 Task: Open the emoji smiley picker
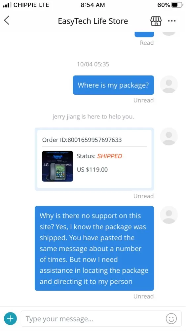click(x=171, y=318)
